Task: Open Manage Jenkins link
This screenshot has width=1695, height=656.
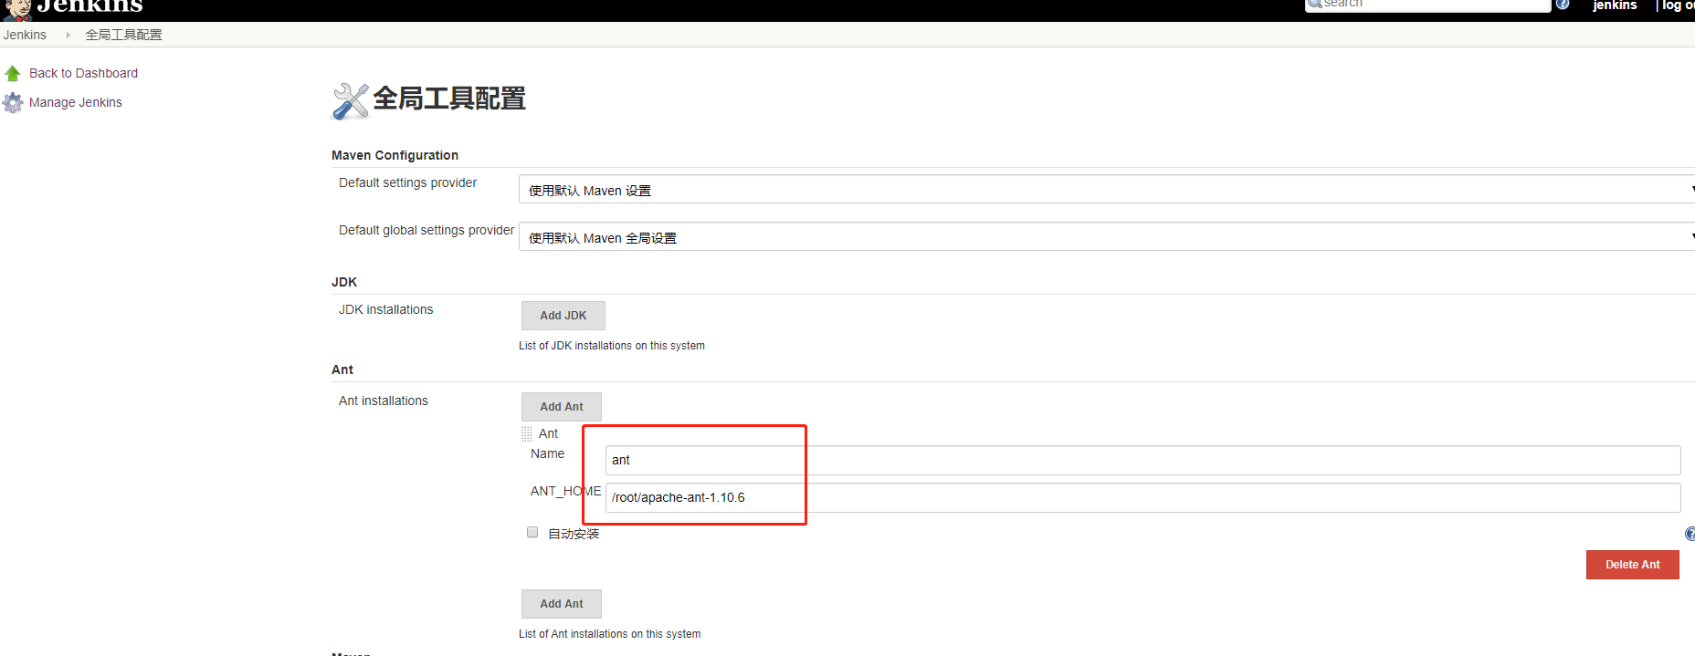Action: click(75, 102)
